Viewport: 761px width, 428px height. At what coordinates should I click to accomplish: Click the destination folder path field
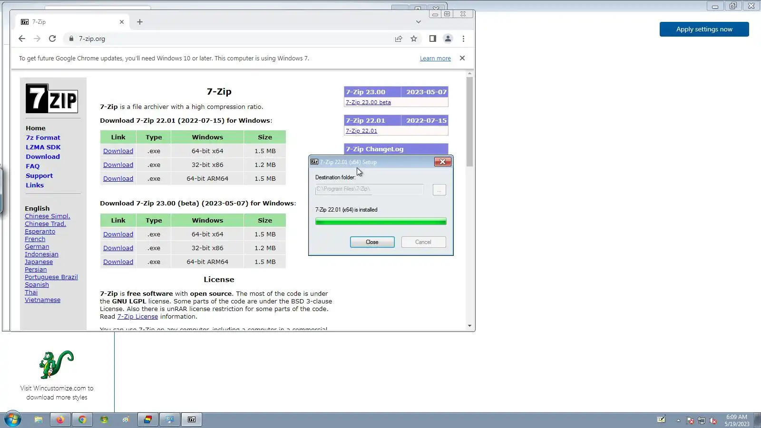pyautogui.click(x=369, y=189)
